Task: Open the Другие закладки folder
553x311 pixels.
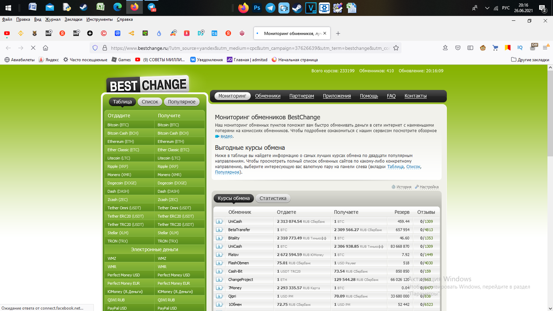Action: click(530, 59)
